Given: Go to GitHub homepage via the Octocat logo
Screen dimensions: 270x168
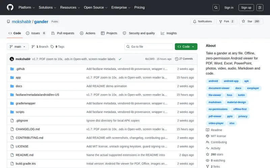Looking at the screenshot, I should (x=10, y=7).
